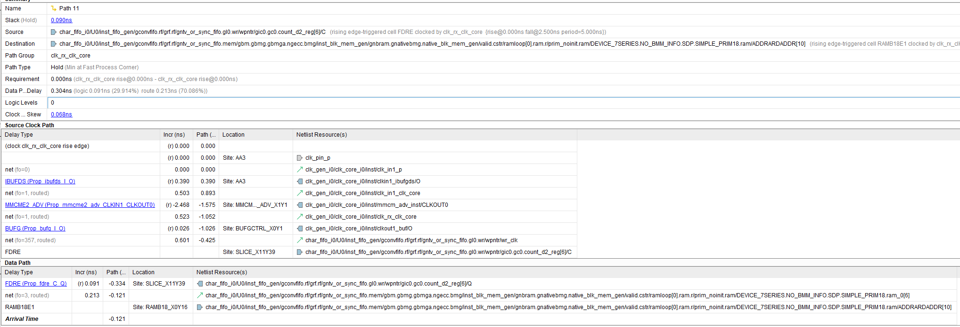Click the port icon beside clk_pin_p
Image resolution: width=960 pixels, height=327 pixels.
300,158
